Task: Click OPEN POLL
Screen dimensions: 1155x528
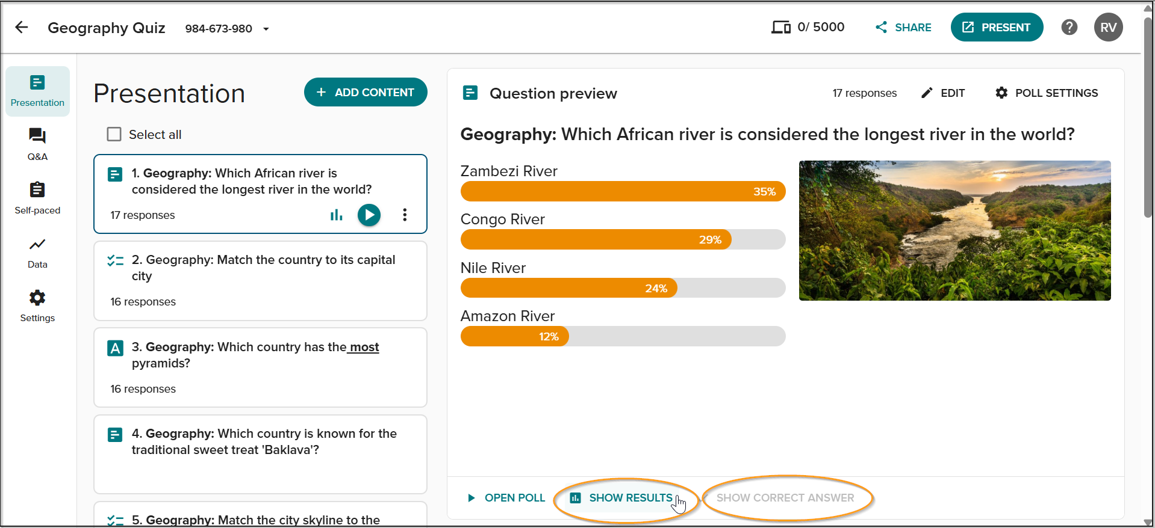Action: [x=506, y=498]
